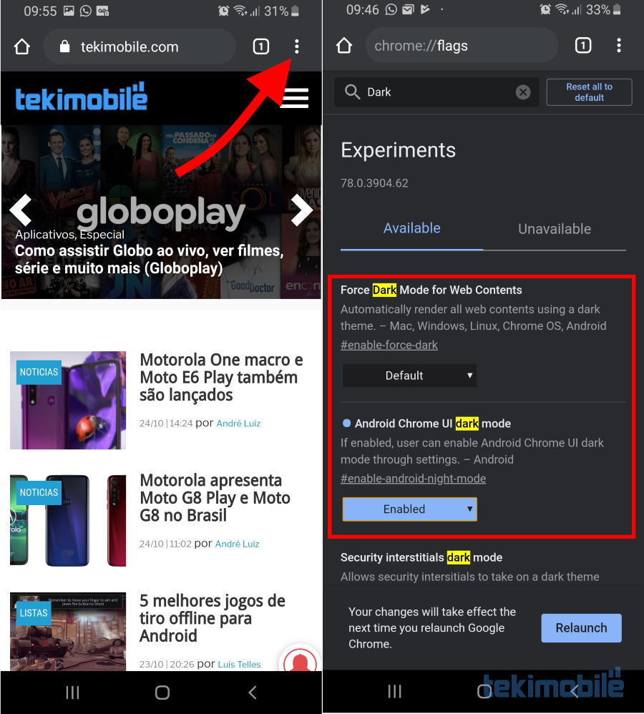Open tekimobile hamburger menu
644x714 pixels.
(294, 97)
